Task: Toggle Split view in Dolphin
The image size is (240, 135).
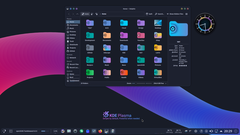Action: [x=149, y=14]
